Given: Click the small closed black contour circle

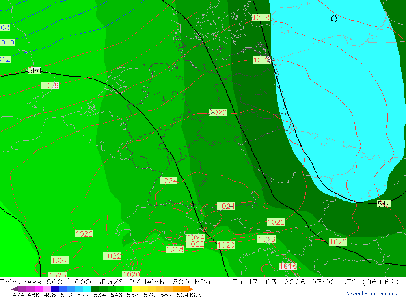Looking at the screenshot, I should [334, 18].
